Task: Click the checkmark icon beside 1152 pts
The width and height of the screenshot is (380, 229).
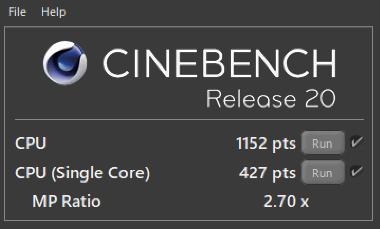Action: coord(356,142)
